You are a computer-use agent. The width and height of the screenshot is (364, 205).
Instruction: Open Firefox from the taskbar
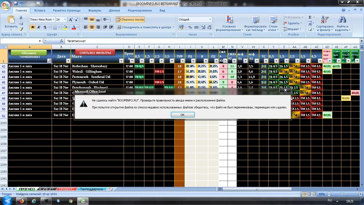[22, 201]
